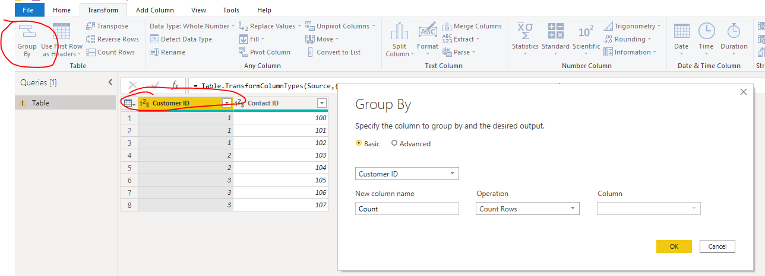Open the Contact ID column filter arrow
This screenshot has width=765, height=276.
(x=321, y=103)
